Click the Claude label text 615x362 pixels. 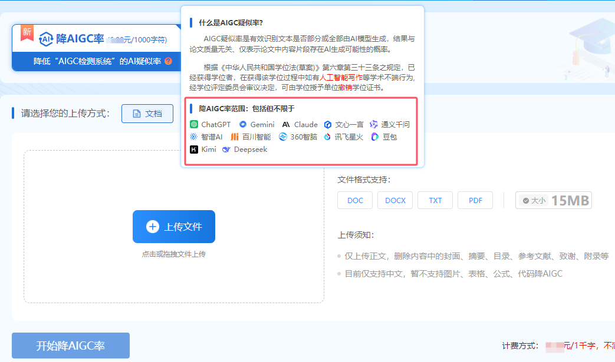306,124
